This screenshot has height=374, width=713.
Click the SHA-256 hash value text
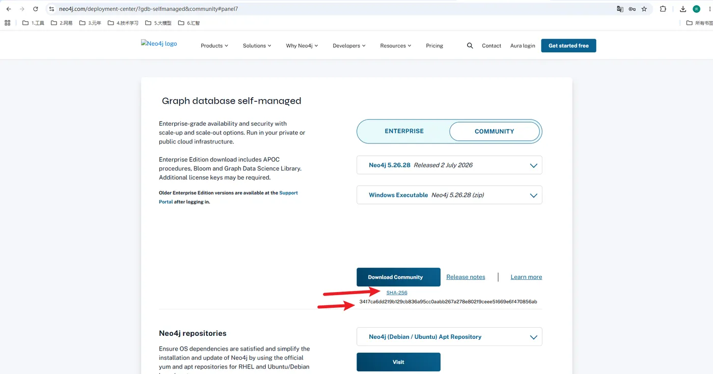coord(448,302)
